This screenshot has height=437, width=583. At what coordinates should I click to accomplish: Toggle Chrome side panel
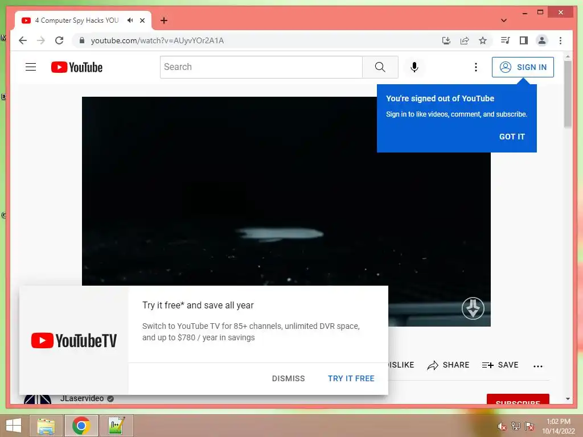click(524, 40)
